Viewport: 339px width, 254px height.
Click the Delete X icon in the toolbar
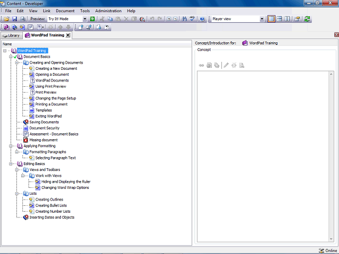[x=126, y=19]
